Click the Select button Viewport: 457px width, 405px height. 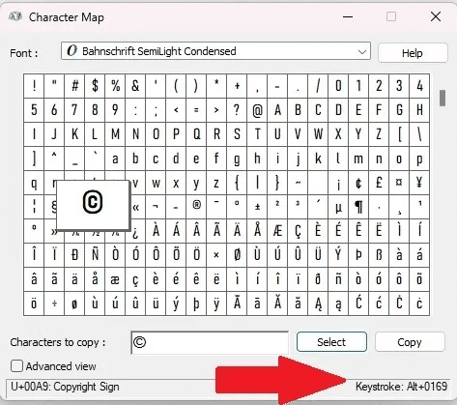[331, 342]
